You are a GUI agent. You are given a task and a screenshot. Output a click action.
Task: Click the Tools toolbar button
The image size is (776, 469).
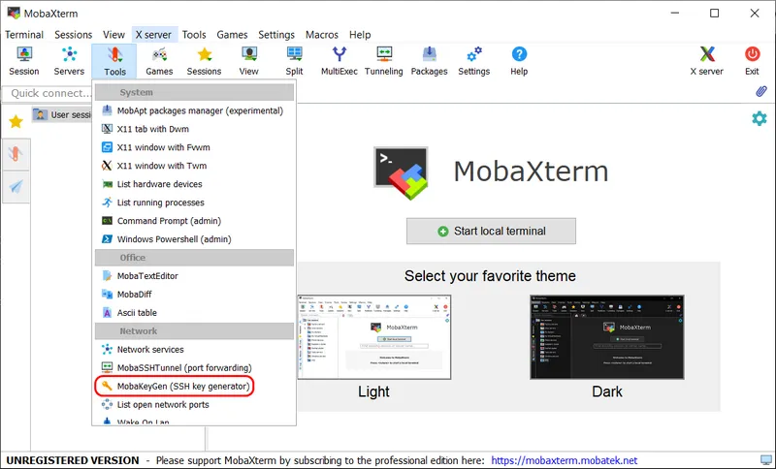click(114, 61)
